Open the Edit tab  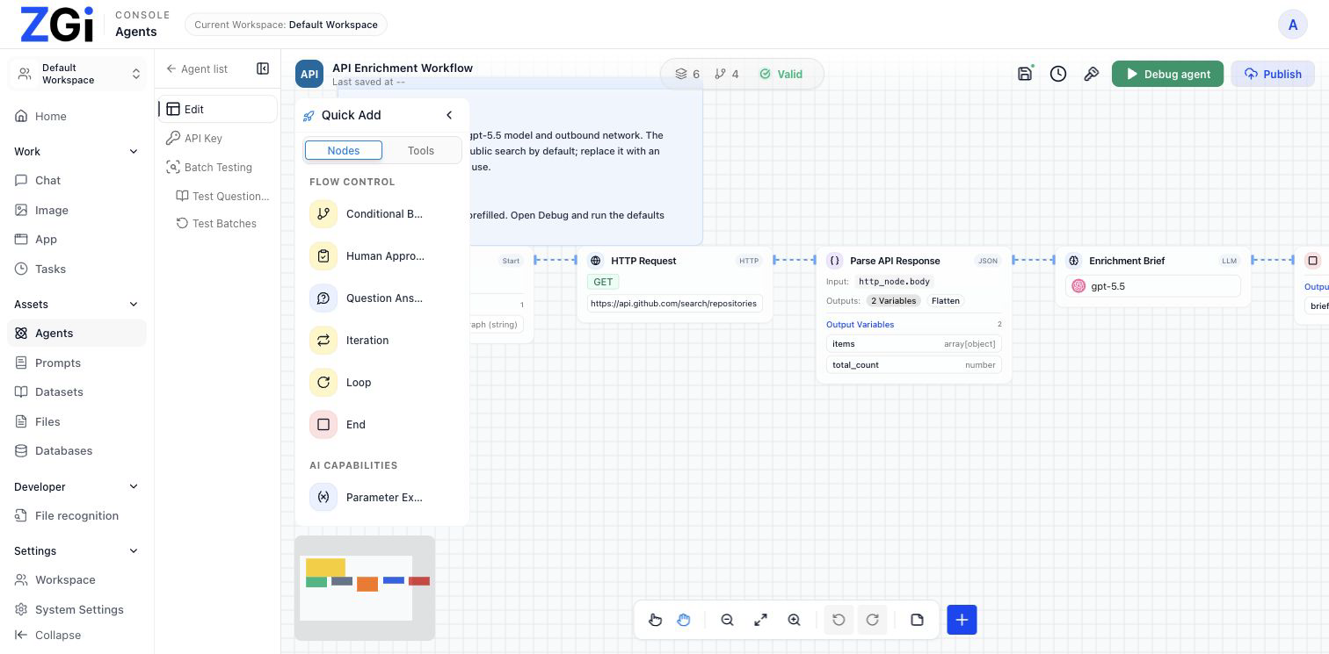(218, 109)
